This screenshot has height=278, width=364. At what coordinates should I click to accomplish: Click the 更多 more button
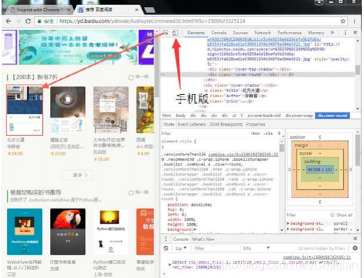point(78,175)
